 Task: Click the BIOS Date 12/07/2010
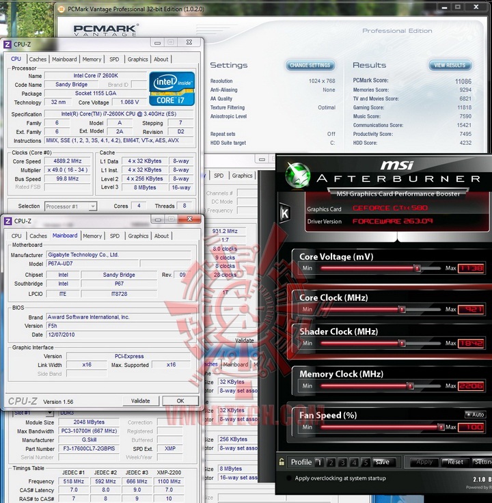(119, 335)
